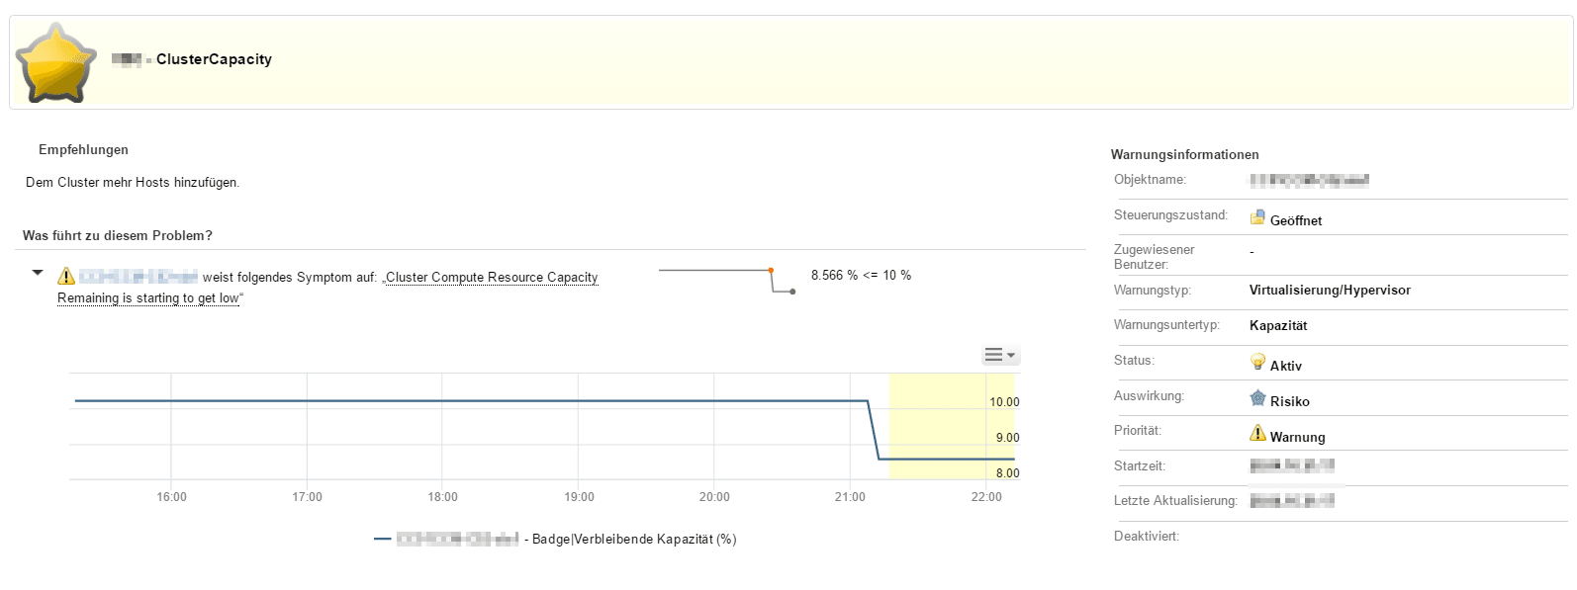Click the 'Was führt zu diesem Problem?' heading

click(x=118, y=236)
